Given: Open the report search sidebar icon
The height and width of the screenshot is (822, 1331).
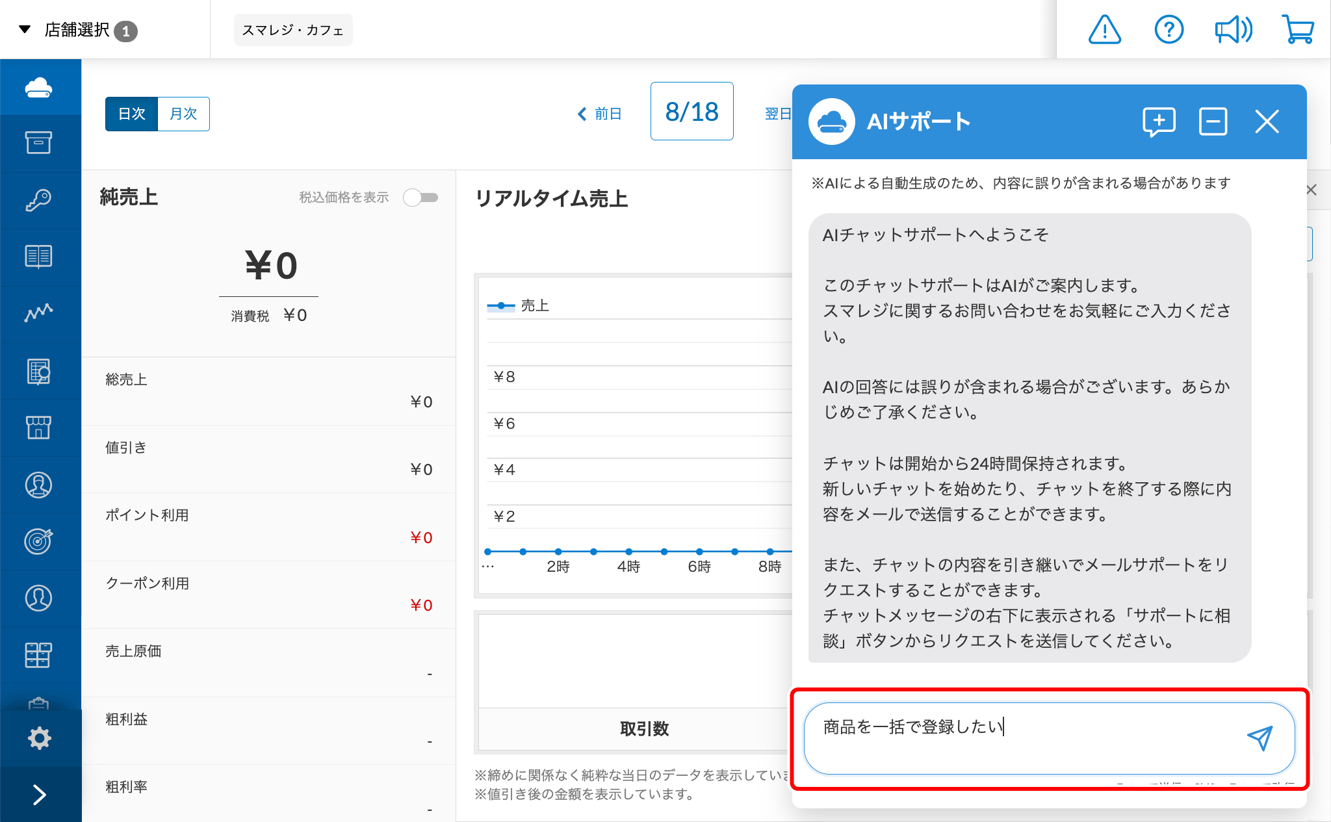Looking at the screenshot, I should point(39,371).
